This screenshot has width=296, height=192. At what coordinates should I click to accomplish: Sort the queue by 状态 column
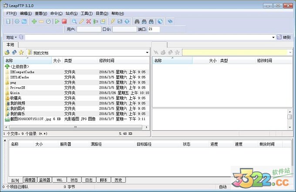194,144
